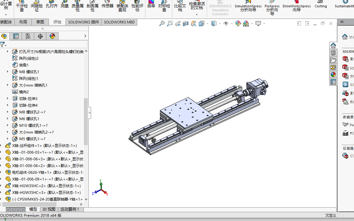354x221 pixels.
Task: Open the task pane Appearances color ball tab
Action: [333, 74]
